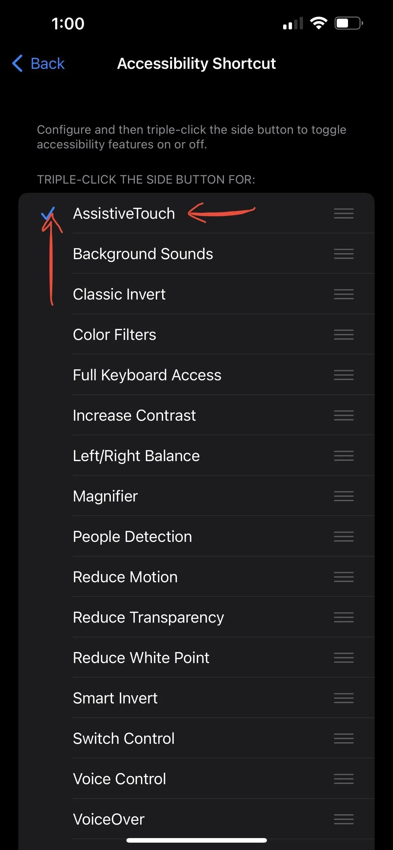Viewport: 393px width, 850px height.
Task: Tap the reorder handle for Reduce Transparency
Action: click(343, 617)
